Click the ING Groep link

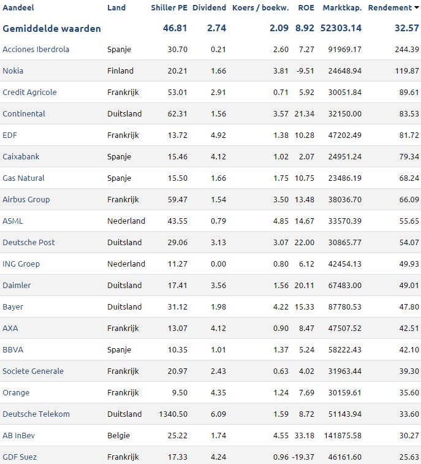coord(21,264)
